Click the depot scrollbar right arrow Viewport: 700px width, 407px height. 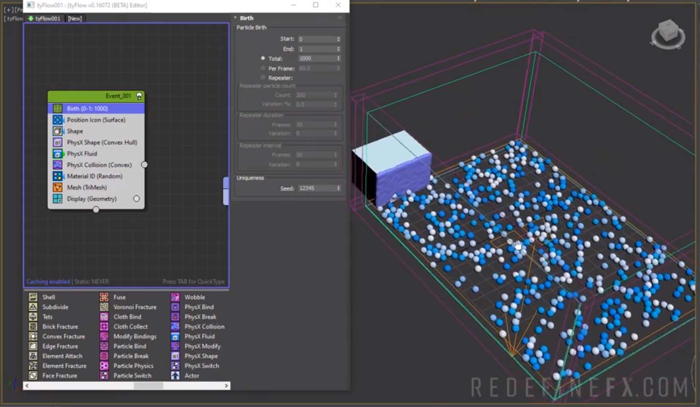tap(226, 386)
